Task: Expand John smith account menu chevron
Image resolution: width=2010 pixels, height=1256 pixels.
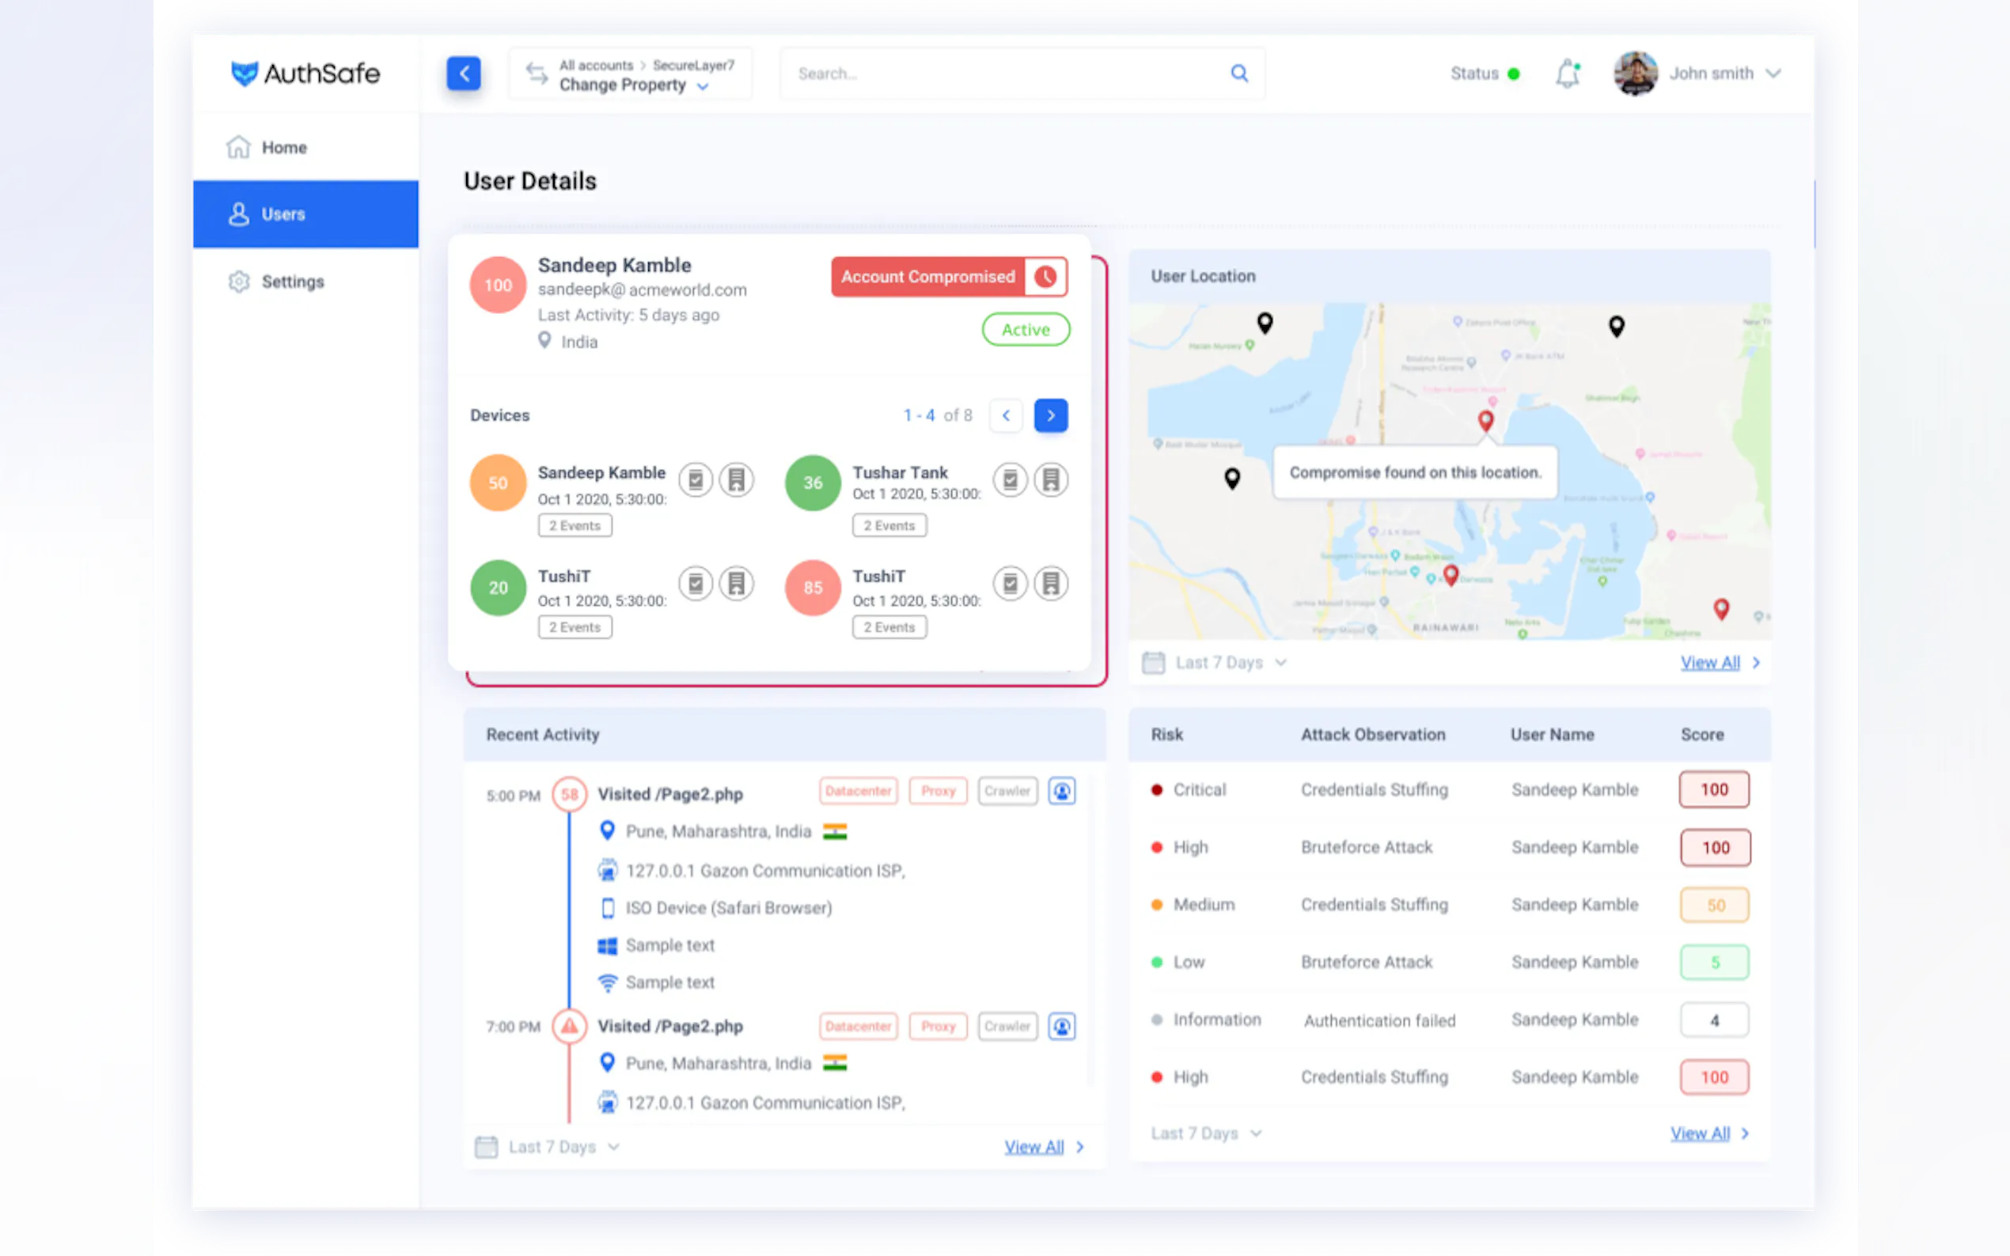Action: (x=1773, y=73)
